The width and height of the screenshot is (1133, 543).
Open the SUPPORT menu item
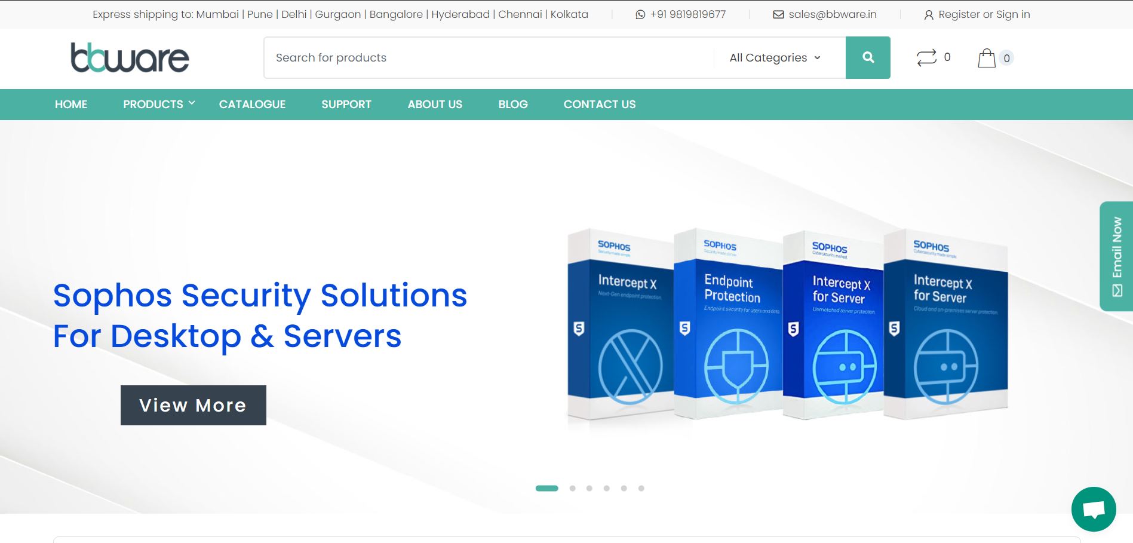coord(346,105)
